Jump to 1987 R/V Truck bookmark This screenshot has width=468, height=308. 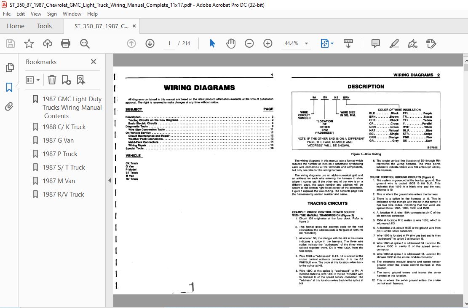click(x=63, y=195)
